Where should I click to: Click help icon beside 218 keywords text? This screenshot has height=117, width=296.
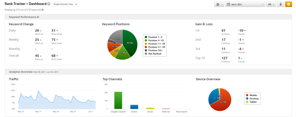[x=43, y=10]
